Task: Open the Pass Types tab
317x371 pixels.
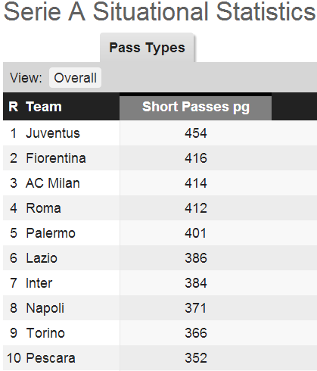Action: click(147, 48)
